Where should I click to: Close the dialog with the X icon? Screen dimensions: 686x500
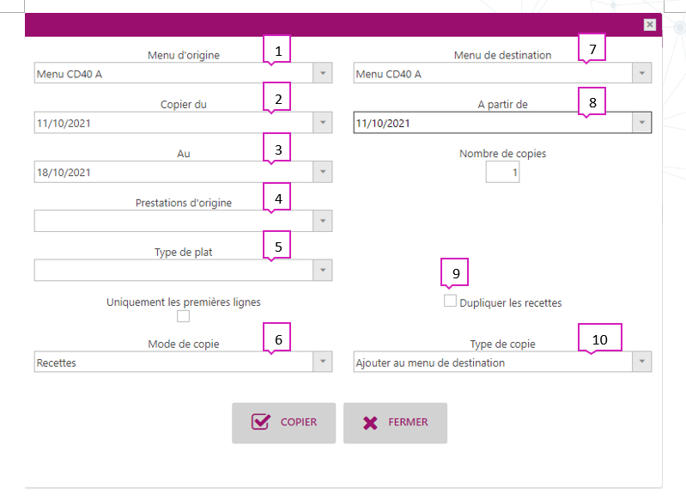[x=650, y=25]
